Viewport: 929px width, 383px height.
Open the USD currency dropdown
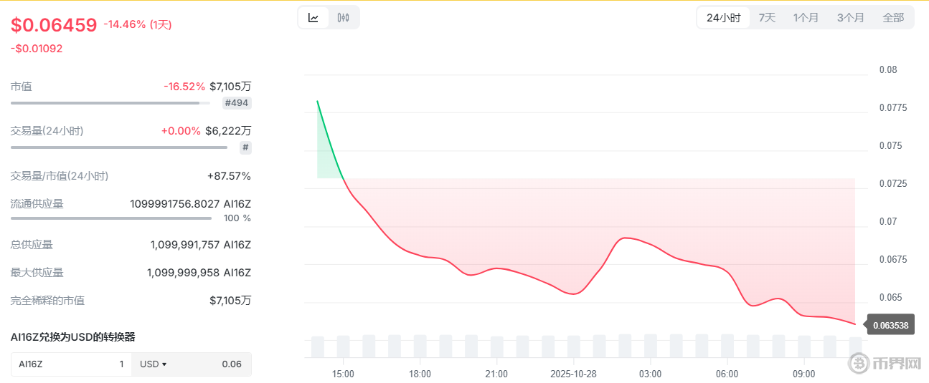click(154, 364)
